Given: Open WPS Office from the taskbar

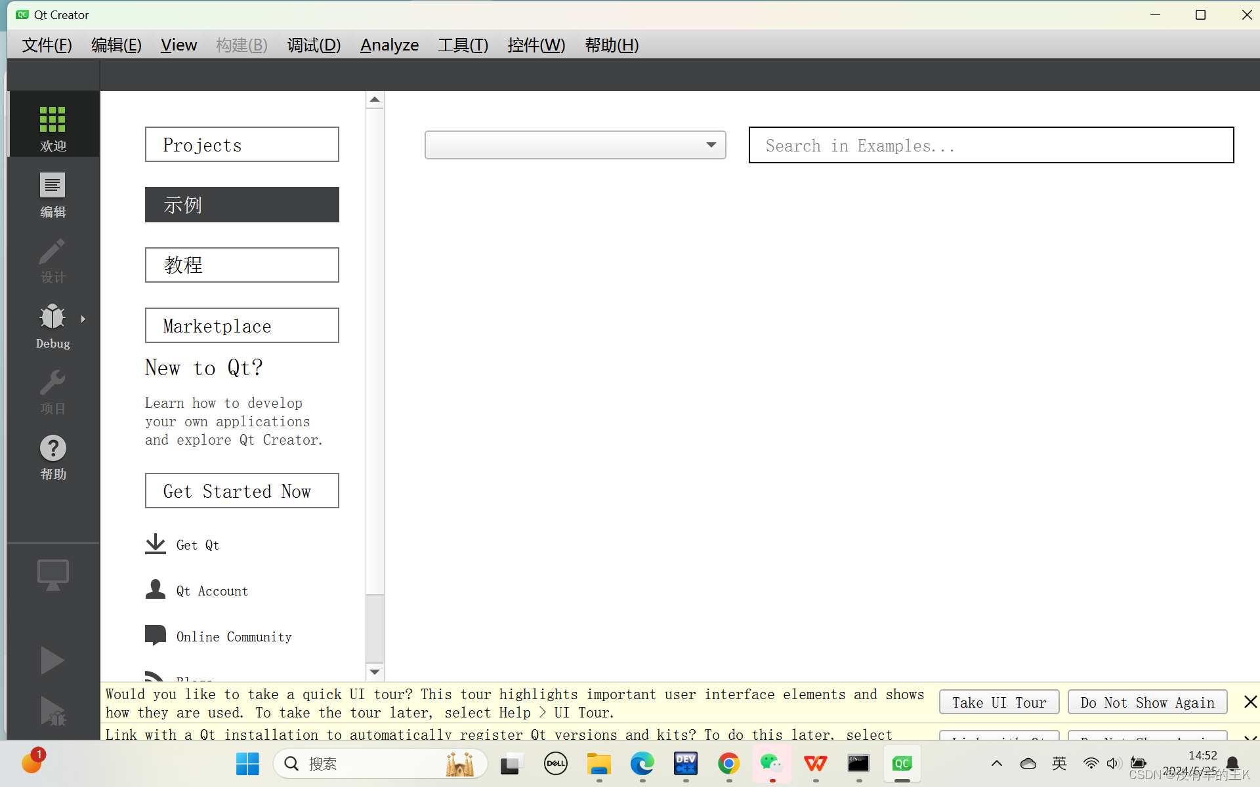Looking at the screenshot, I should click(816, 763).
